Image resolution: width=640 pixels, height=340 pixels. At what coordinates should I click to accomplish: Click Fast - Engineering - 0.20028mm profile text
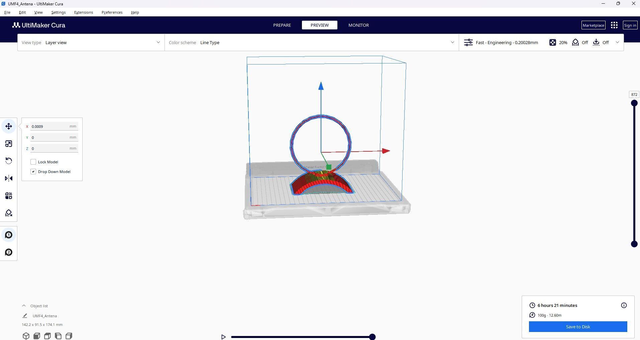[x=507, y=42]
